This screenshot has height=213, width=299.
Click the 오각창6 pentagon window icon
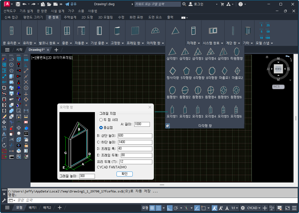[x=236, y=109]
